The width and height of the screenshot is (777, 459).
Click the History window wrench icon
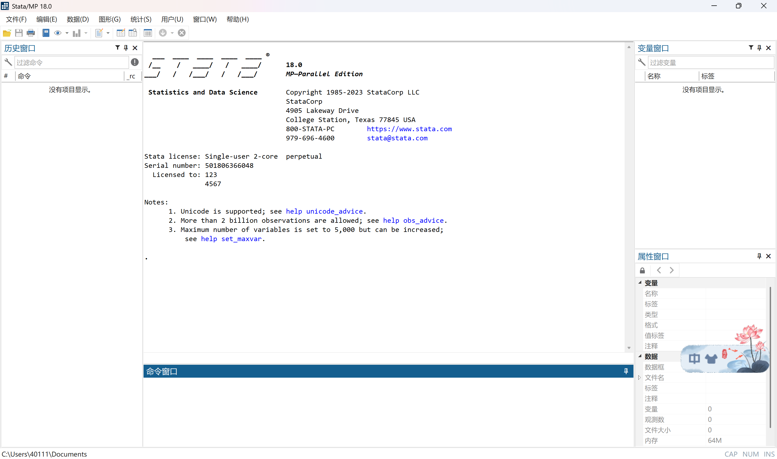click(x=8, y=62)
